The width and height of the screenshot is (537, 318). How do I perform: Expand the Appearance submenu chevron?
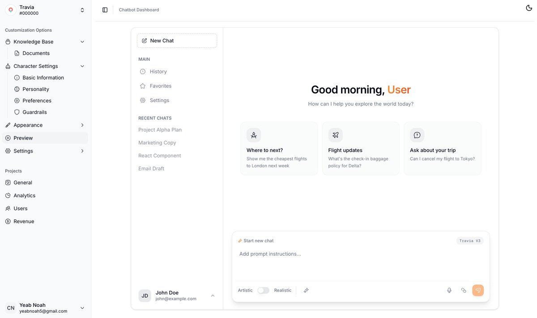pos(82,125)
